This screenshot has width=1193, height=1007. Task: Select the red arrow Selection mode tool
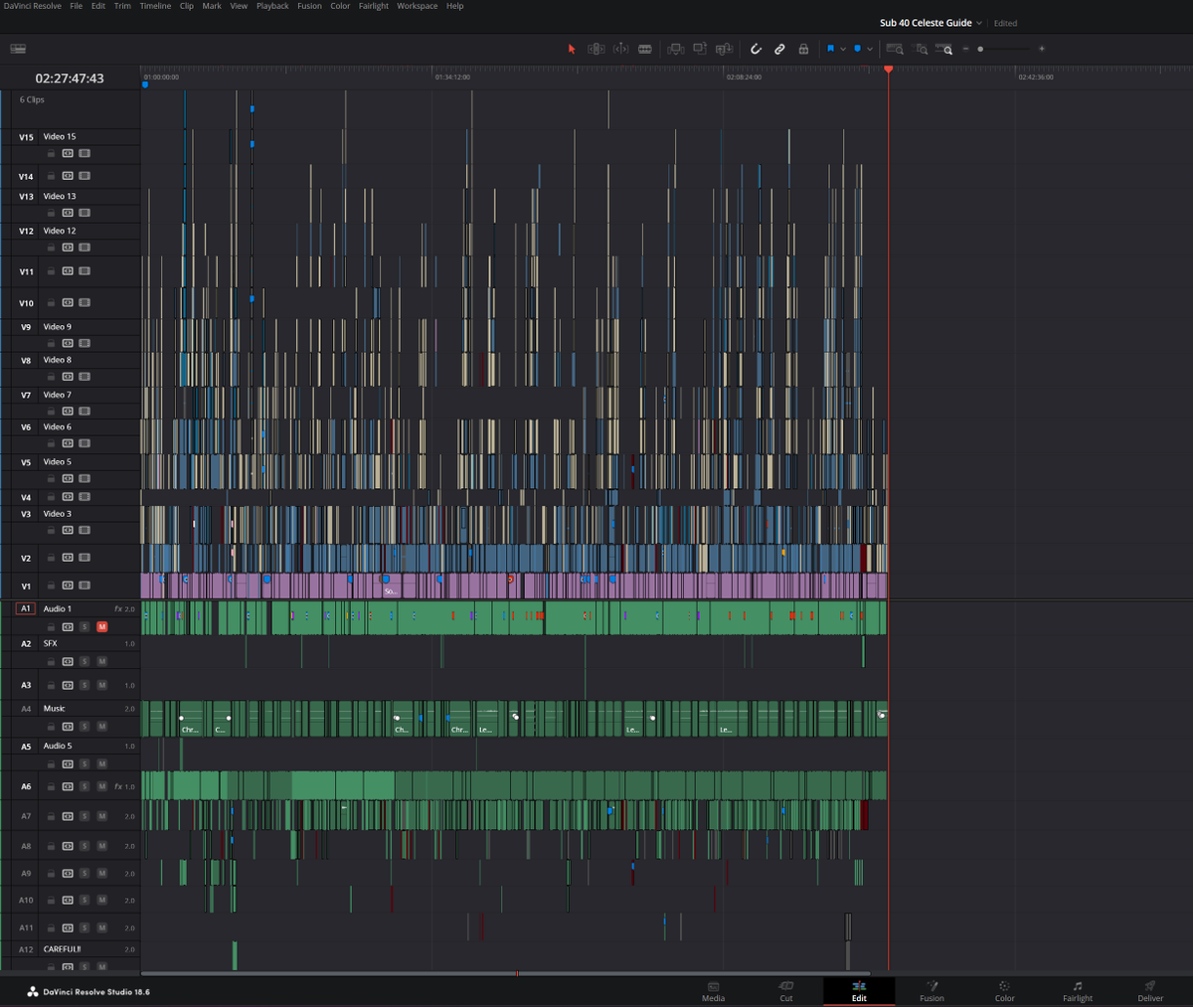tap(572, 49)
